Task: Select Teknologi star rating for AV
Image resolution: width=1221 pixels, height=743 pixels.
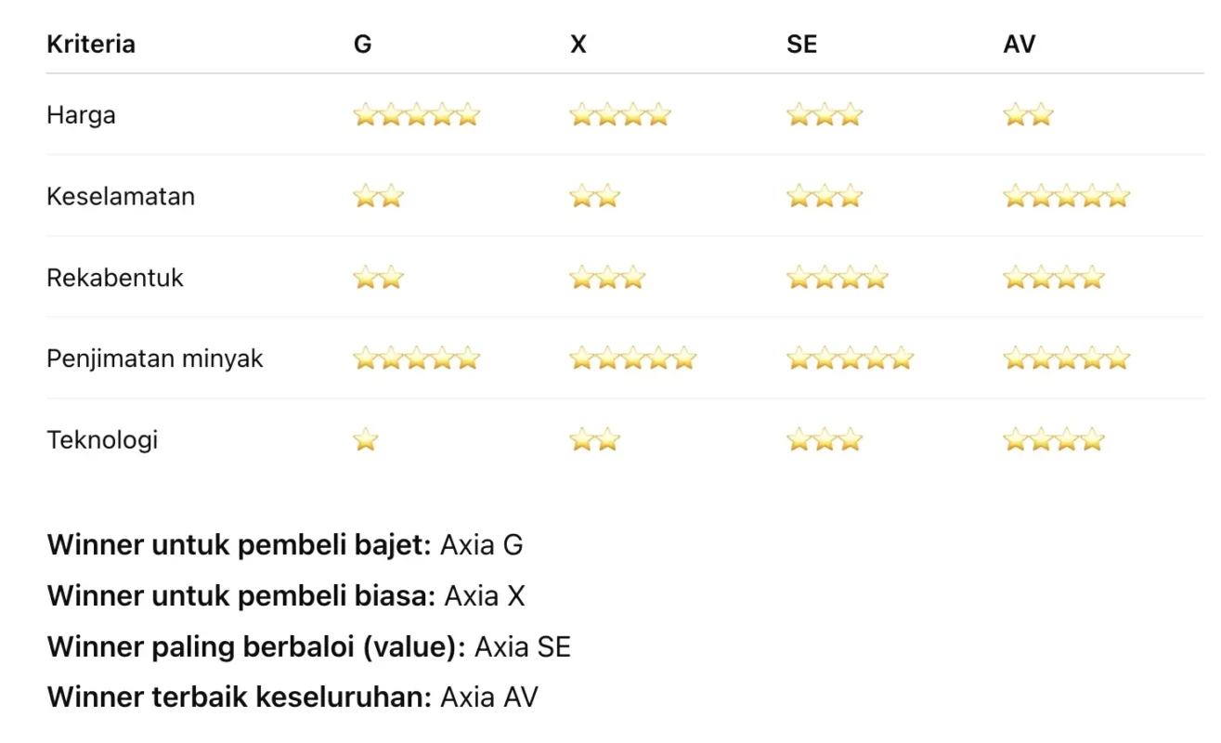Action: 1053,440
